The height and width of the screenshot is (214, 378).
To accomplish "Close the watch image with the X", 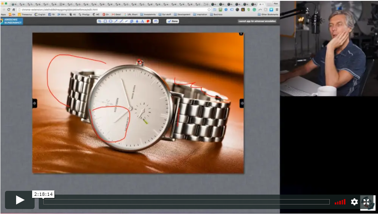I will pos(241,34).
